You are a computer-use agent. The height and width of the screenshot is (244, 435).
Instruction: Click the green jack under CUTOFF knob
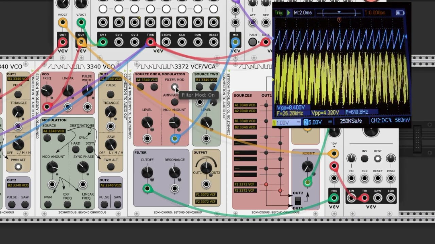point(147,188)
